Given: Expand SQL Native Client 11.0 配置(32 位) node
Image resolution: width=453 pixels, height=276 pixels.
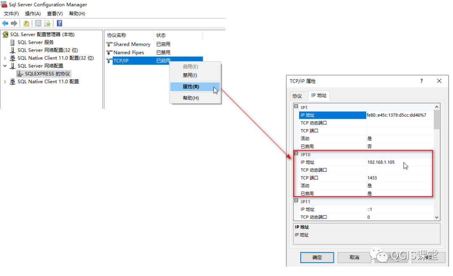Looking at the screenshot, I should pyautogui.click(x=5, y=58).
